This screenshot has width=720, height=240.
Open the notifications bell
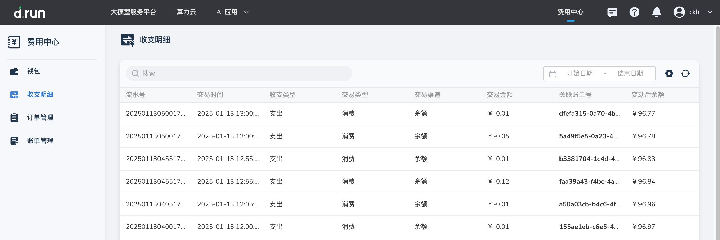click(x=656, y=12)
